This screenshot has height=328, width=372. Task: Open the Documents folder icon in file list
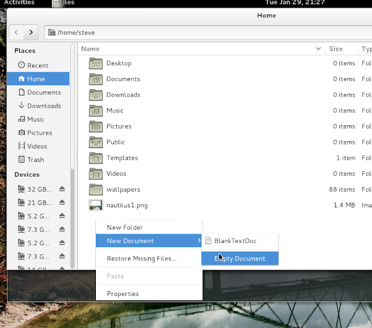[x=96, y=79]
